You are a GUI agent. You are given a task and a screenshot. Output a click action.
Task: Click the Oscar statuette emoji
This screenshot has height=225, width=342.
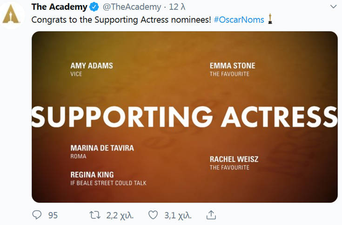tap(270, 19)
